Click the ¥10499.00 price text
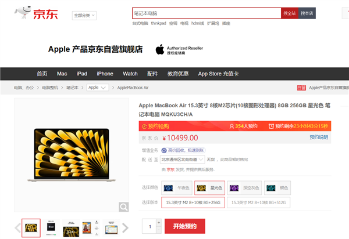 [x=180, y=138]
